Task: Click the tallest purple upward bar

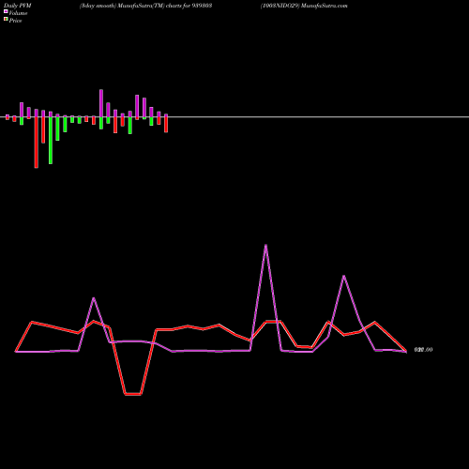Action: (101, 103)
